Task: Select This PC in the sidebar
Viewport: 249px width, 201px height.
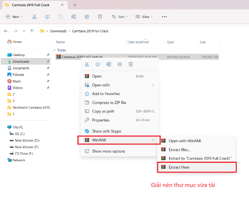Action: [15, 127]
